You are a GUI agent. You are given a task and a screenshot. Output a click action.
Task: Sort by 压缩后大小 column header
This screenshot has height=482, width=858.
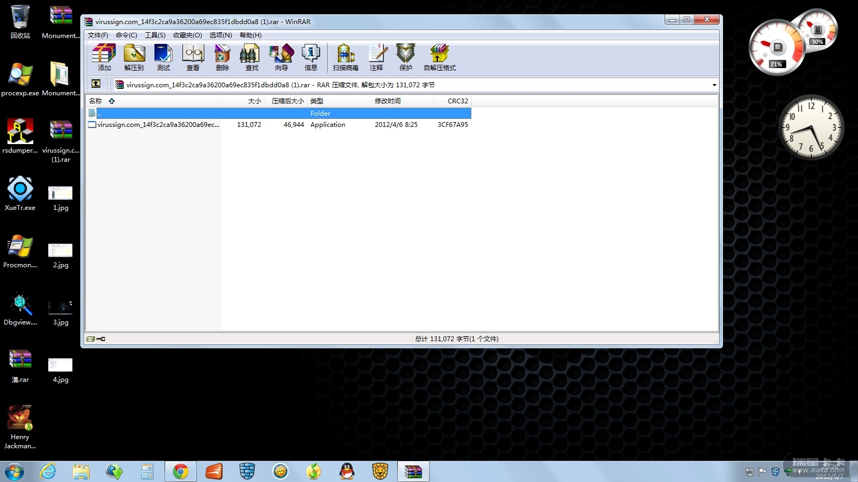click(x=285, y=101)
